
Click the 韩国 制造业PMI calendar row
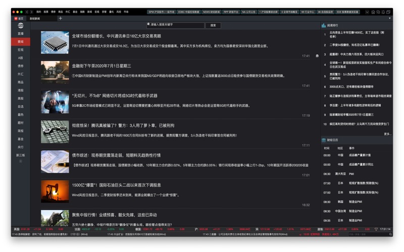[x=357, y=202]
